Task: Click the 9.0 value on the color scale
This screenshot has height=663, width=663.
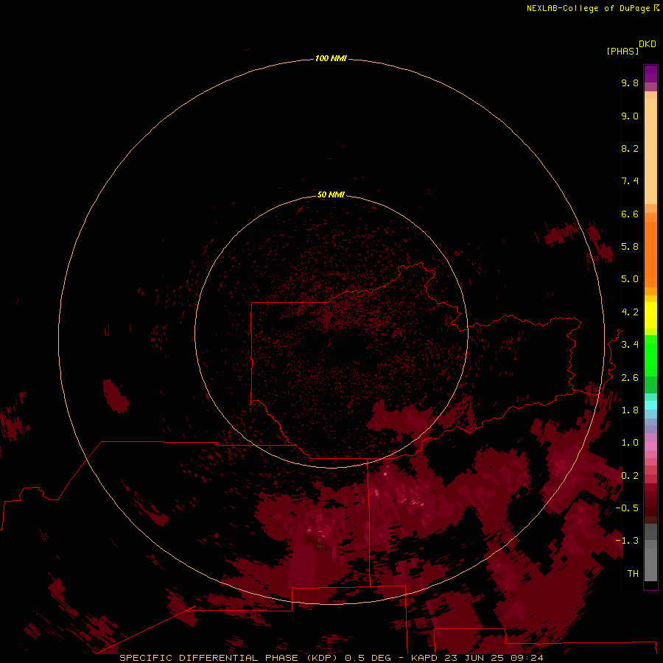Action: [630, 116]
